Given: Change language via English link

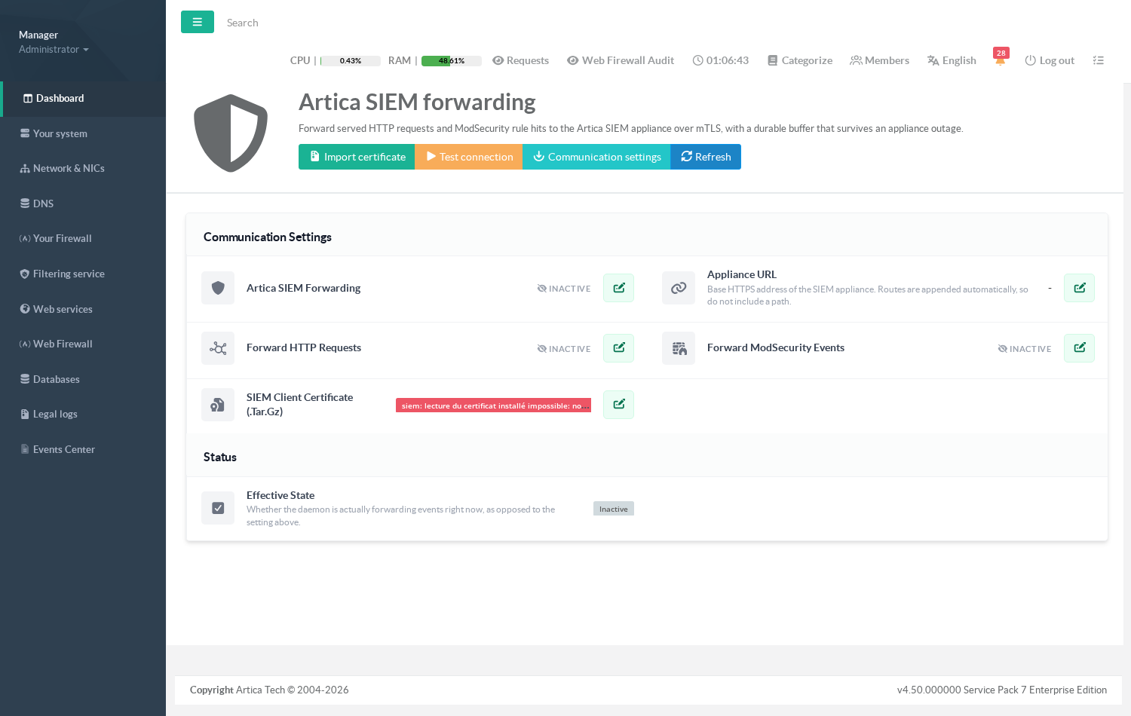Looking at the screenshot, I should coord(952,60).
